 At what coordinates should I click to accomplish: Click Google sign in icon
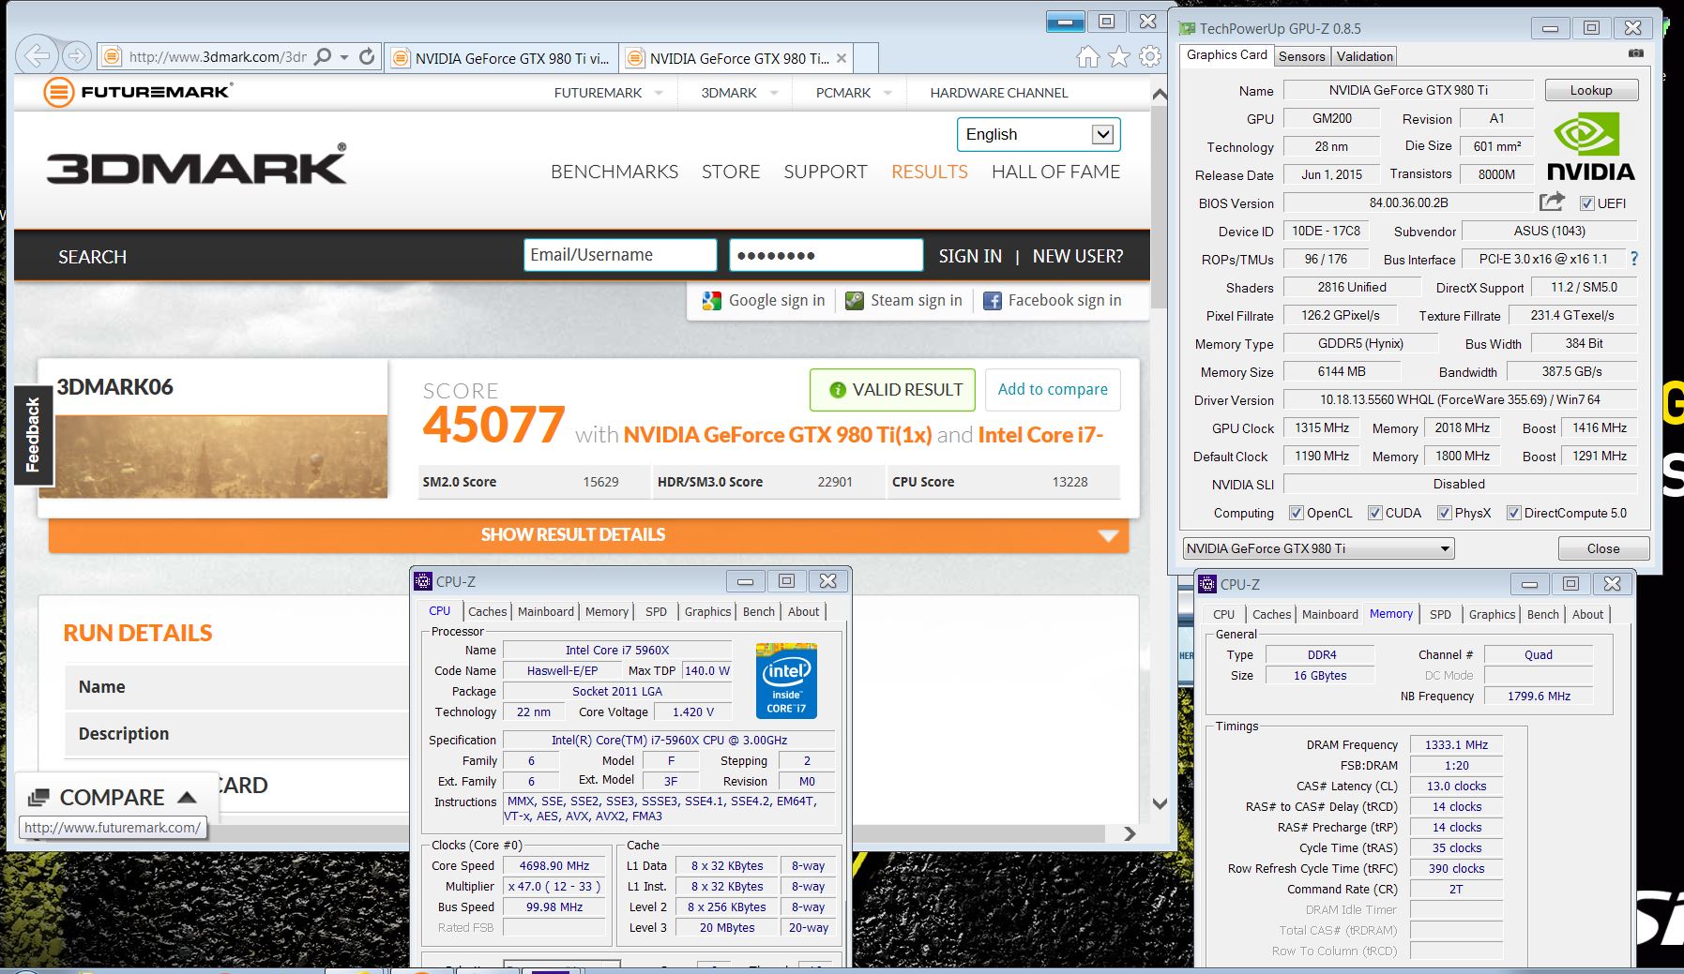coord(712,301)
